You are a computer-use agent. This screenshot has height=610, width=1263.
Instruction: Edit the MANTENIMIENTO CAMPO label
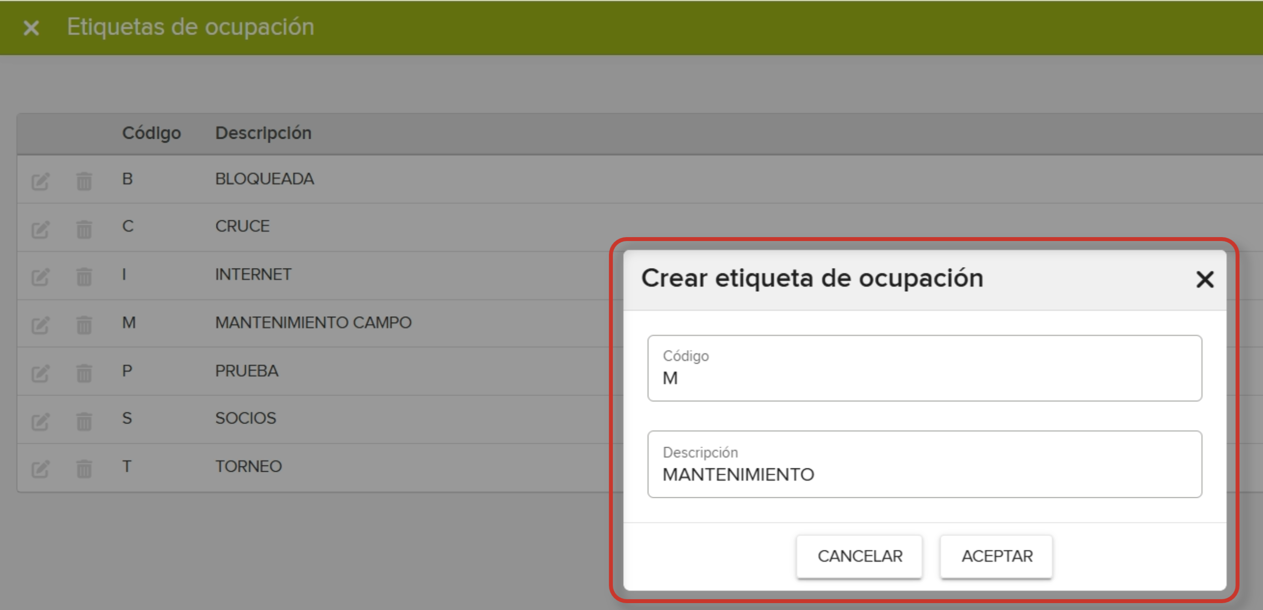(x=41, y=323)
